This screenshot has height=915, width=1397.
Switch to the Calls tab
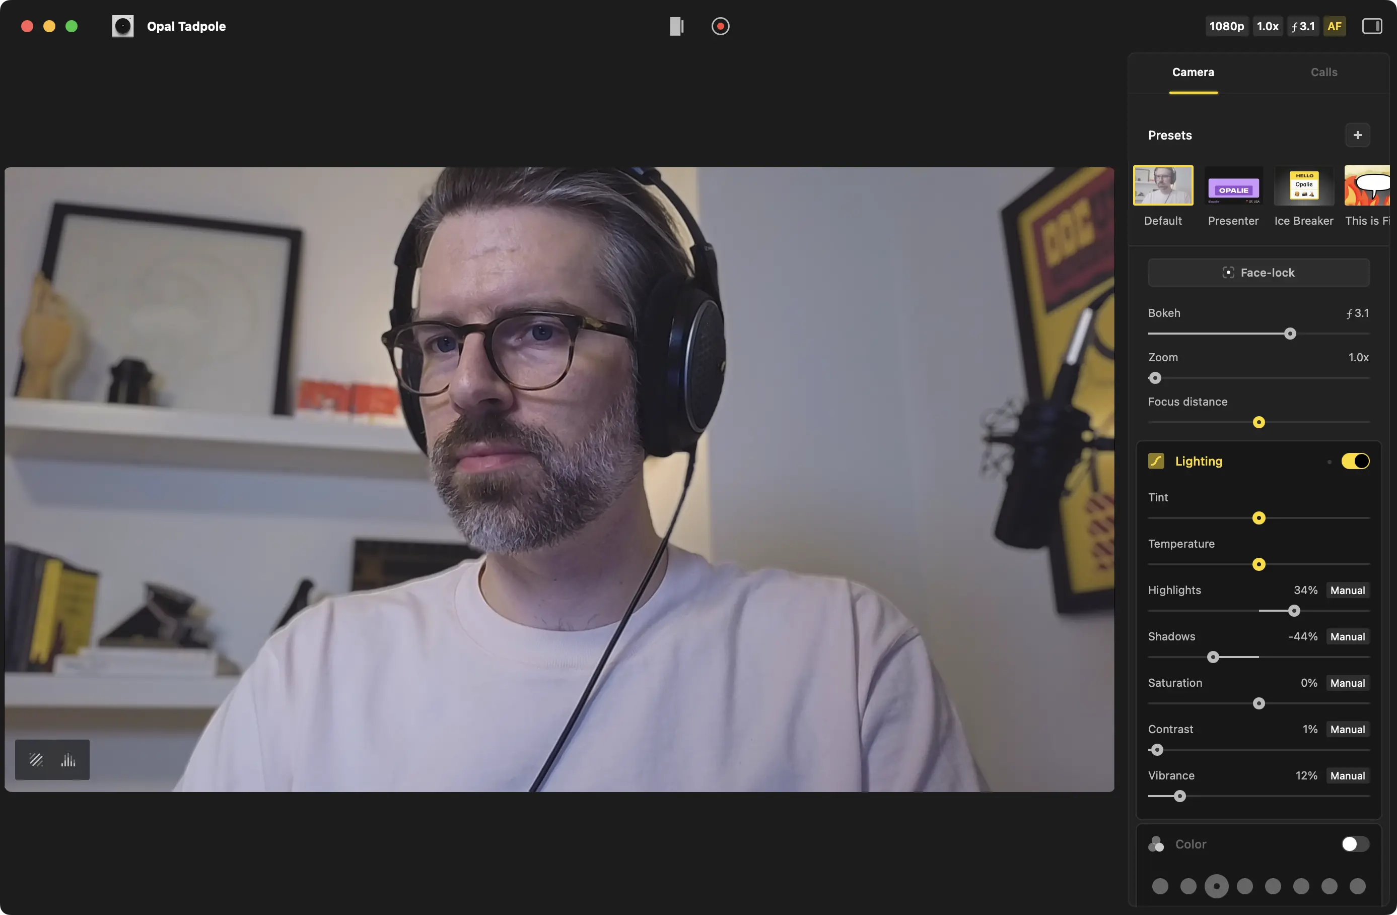point(1323,72)
